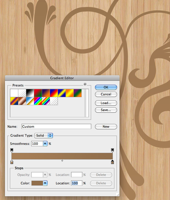Select the Blue, Yellow, Blue gradient preset
The image size is (170, 200).
point(62,93)
